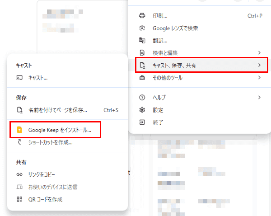The width and height of the screenshot is (271, 216).
Task: Click the devices icon beside お使いのデバイスに送信
Action: [19, 187]
